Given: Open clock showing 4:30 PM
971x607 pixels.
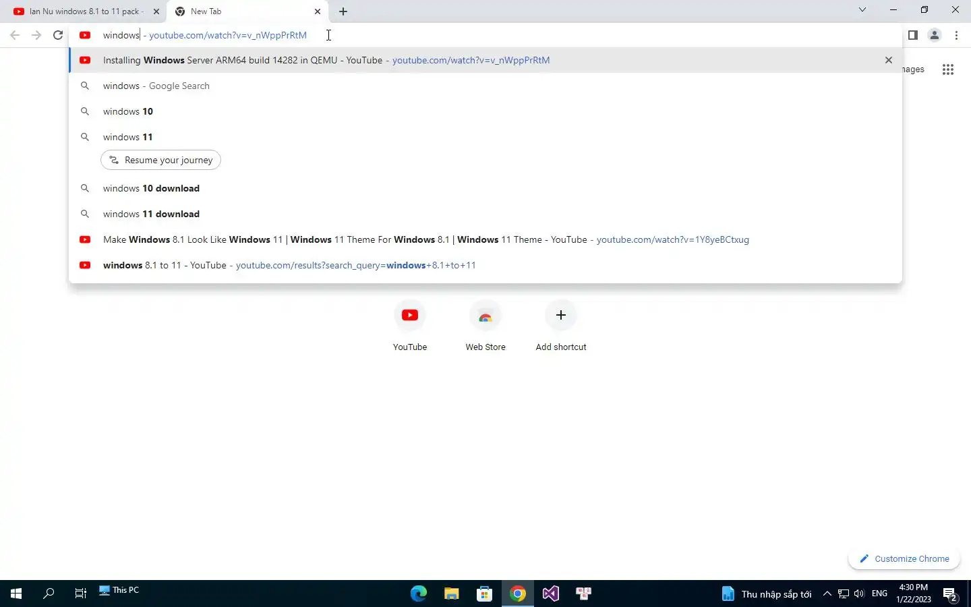Looking at the screenshot, I should click(x=914, y=594).
